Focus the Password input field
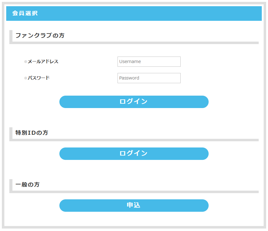The height and width of the screenshot is (231, 268). [149, 78]
